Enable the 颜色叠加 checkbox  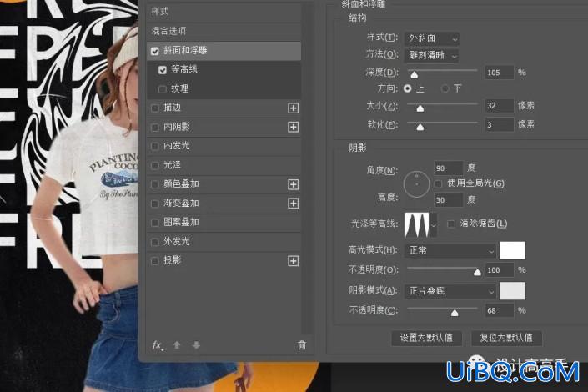click(x=154, y=184)
